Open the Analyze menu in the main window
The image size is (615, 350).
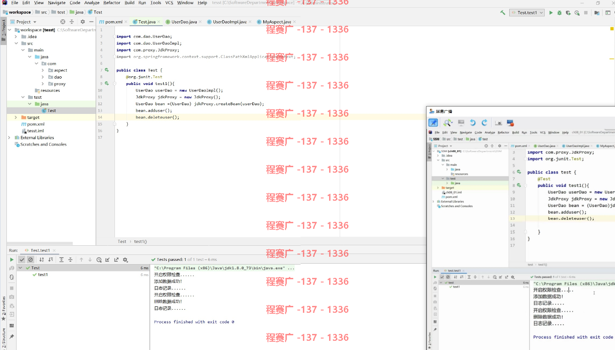click(x=92, y=3)
